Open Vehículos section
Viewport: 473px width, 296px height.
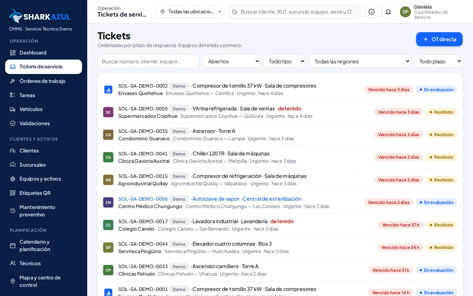(x=43, y=109)
